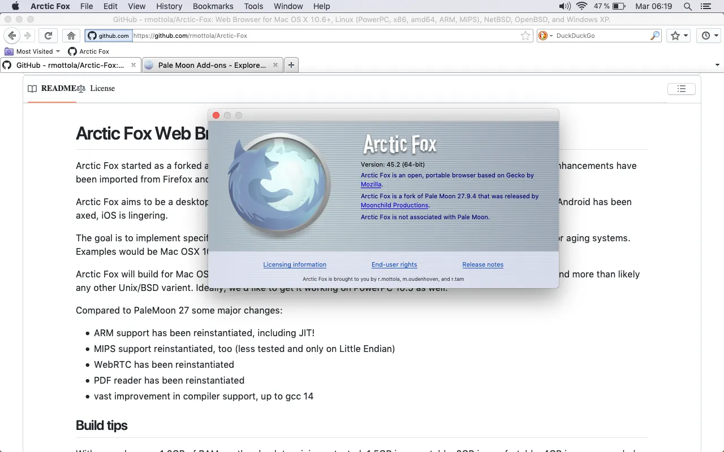724x452 pixels.
Task: Navigate forward using the forward arrow
Action: click(x=27, y=36)
